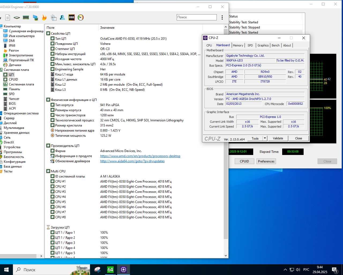Open About tab in CPU-Z
The height and width of the screenshot is (275, 343).
[x=287, y=45]
